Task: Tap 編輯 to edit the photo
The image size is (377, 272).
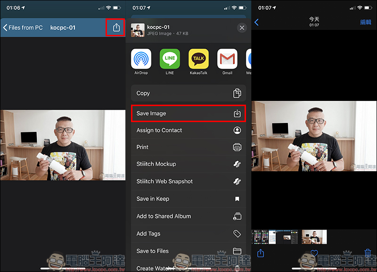Action: tap(366, 22)
